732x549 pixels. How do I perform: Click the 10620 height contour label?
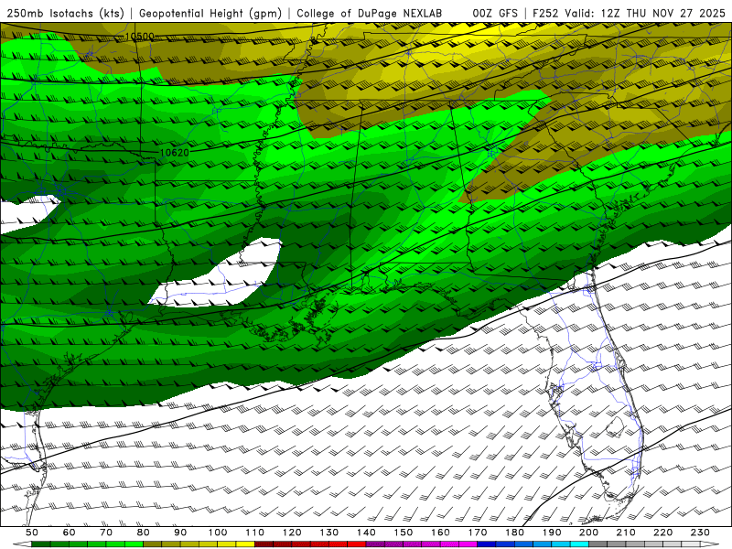[x=175, y=153]
